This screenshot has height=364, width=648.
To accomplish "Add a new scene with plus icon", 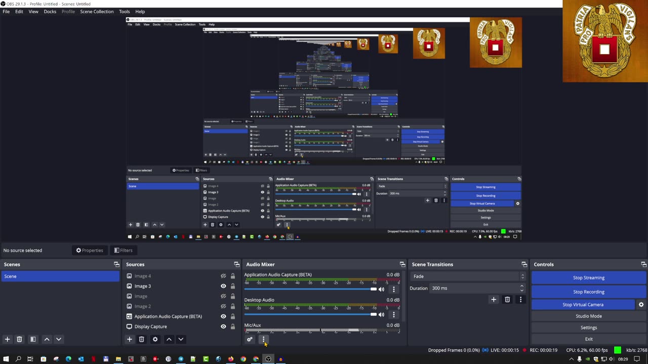I will pyautogui.click(x=7, y=339).
